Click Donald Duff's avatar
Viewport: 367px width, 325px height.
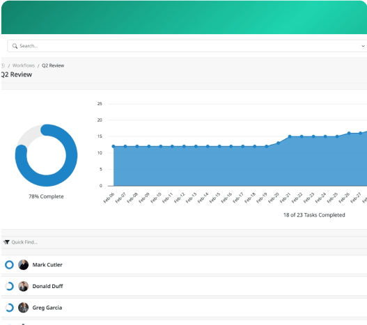point(24,287)
